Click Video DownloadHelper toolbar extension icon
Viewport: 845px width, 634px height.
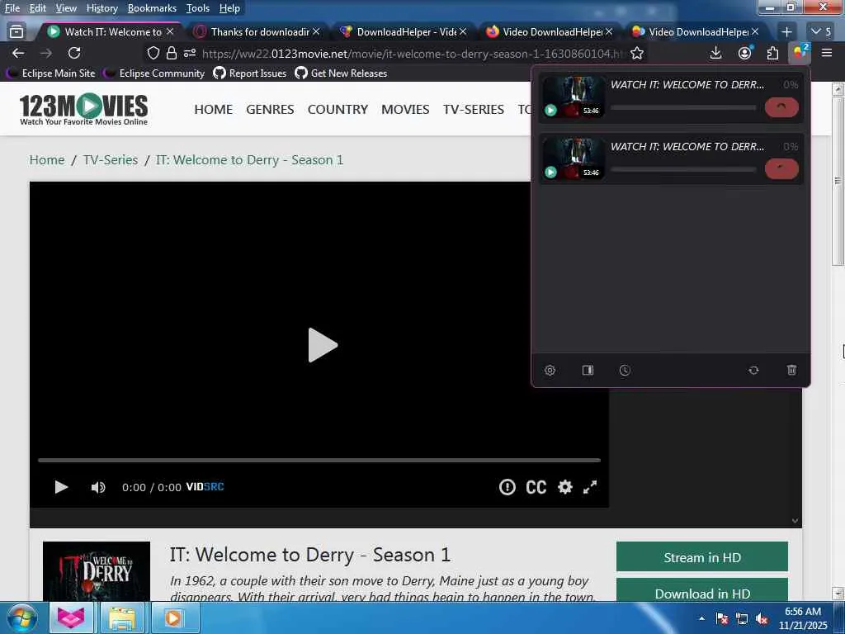click(x=799, y=53)
